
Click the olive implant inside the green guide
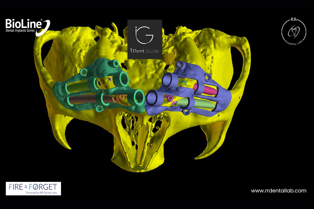pos(81,88)
